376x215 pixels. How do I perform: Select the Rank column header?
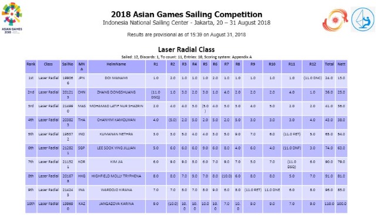(x=31, y=66)
